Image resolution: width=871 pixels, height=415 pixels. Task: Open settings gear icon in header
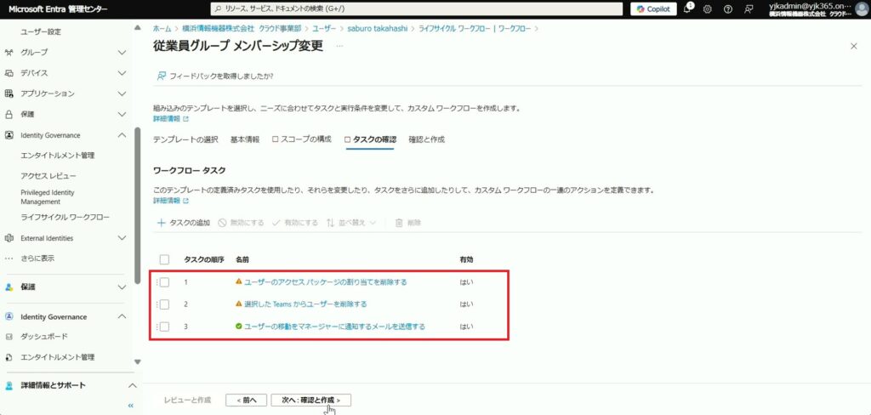point(707,9)
